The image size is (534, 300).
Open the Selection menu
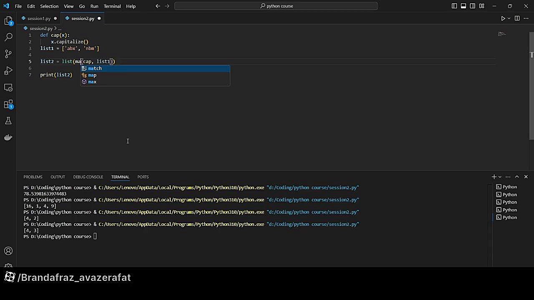click(49, 6)
